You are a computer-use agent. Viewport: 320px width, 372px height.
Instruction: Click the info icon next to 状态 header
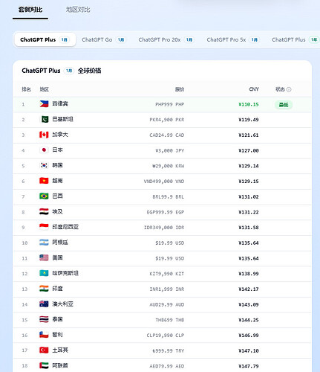click(x=289, y=89)
